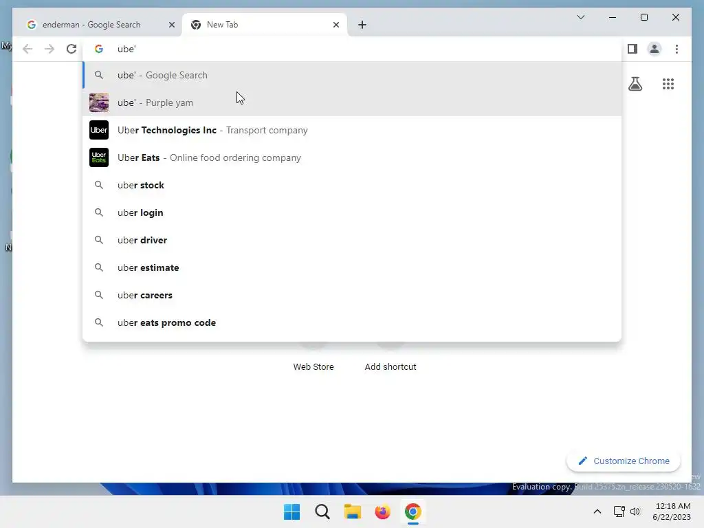704x528 pixels.
Task: Select Uber Eats suggestion
Action: click(x=353, y=157)
